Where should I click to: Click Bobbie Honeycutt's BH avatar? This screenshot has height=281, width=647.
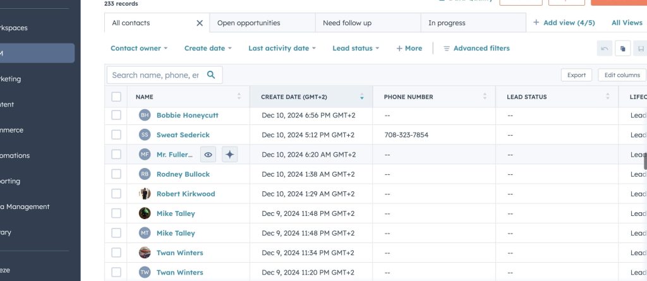145,115
